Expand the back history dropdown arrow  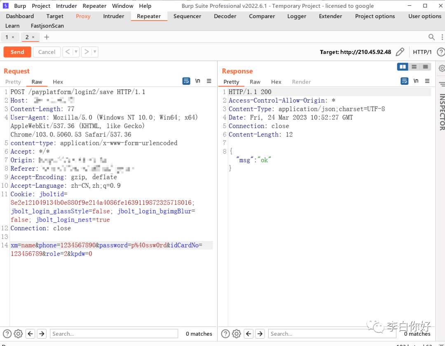pos(76,52)
